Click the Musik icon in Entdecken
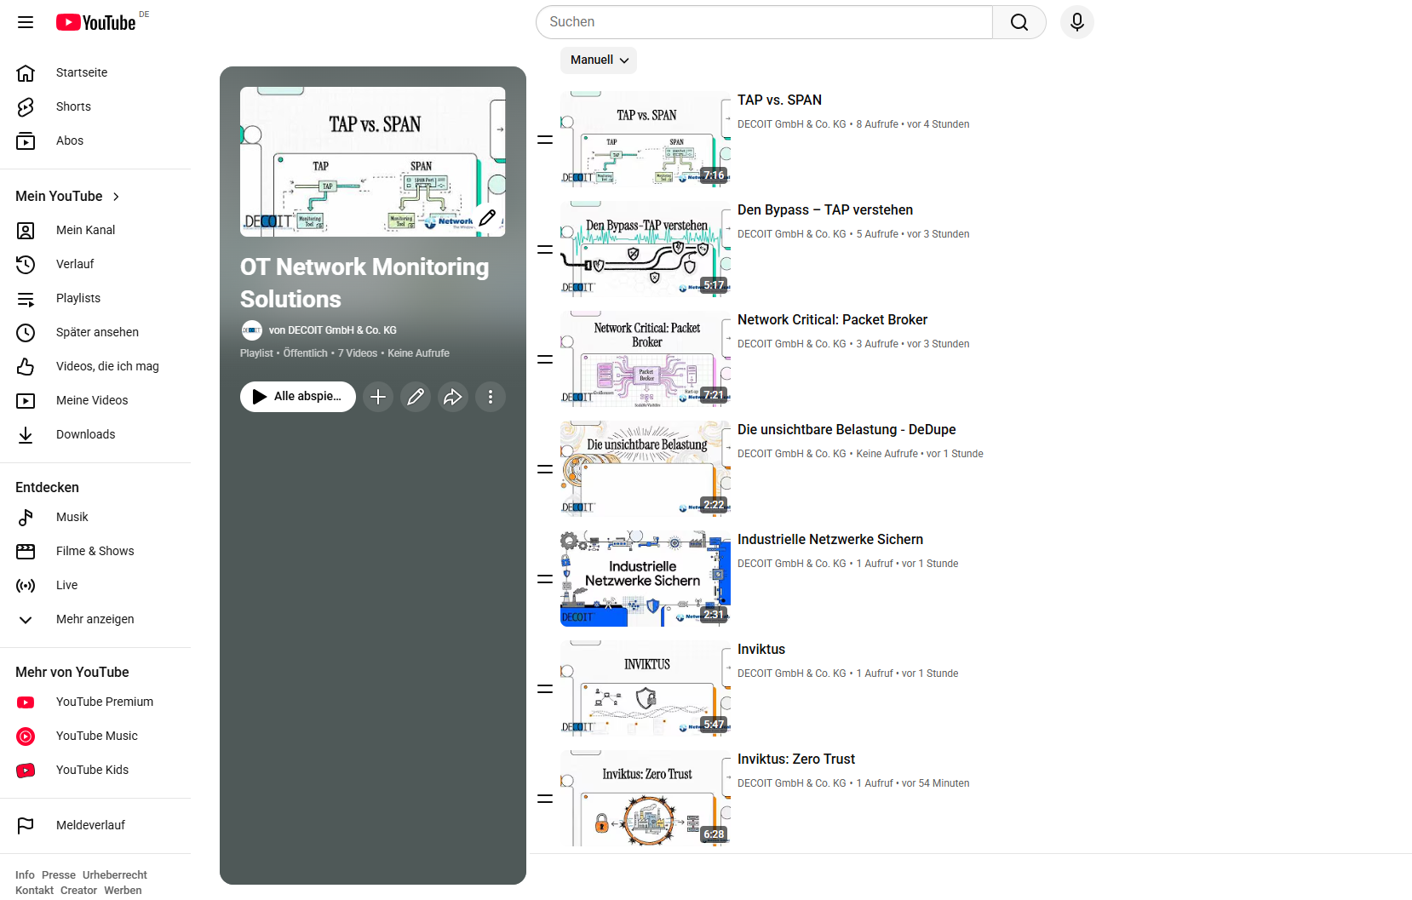The image size is (1412, 900). [26, 517]
